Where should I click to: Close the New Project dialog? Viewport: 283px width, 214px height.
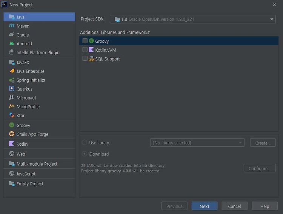point(274,4)
